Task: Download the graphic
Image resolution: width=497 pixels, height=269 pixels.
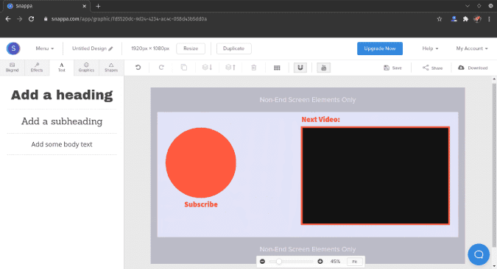Action: pos(473,68)
